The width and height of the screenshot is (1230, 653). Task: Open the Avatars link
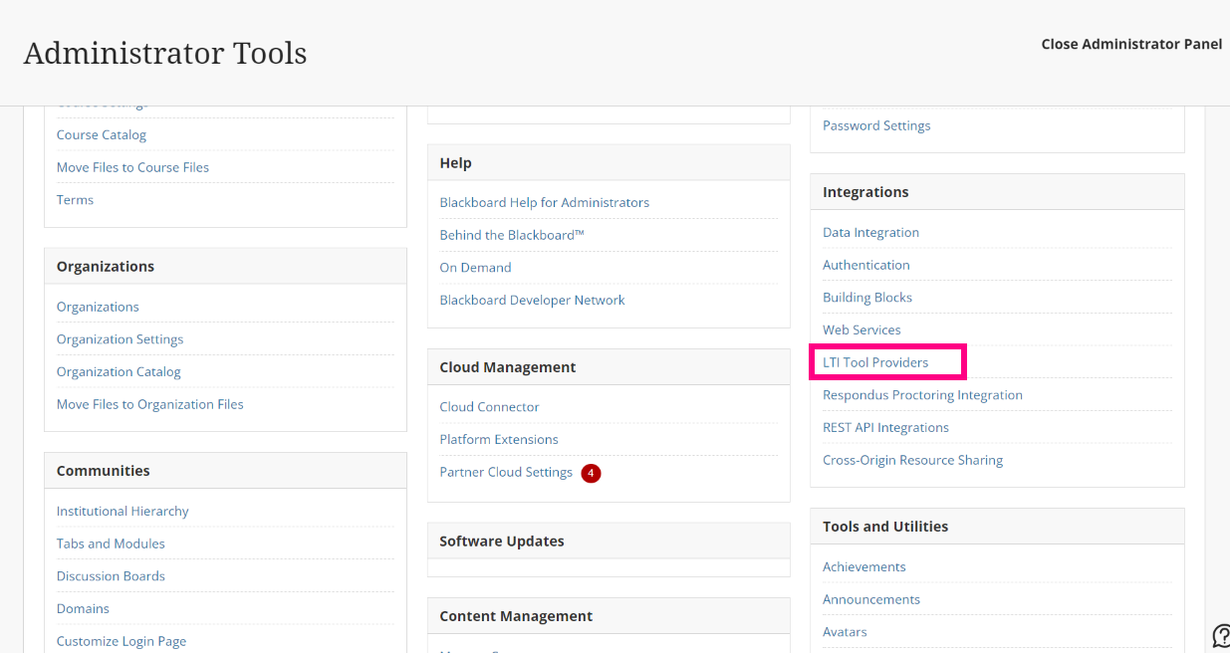click(845, 632)
